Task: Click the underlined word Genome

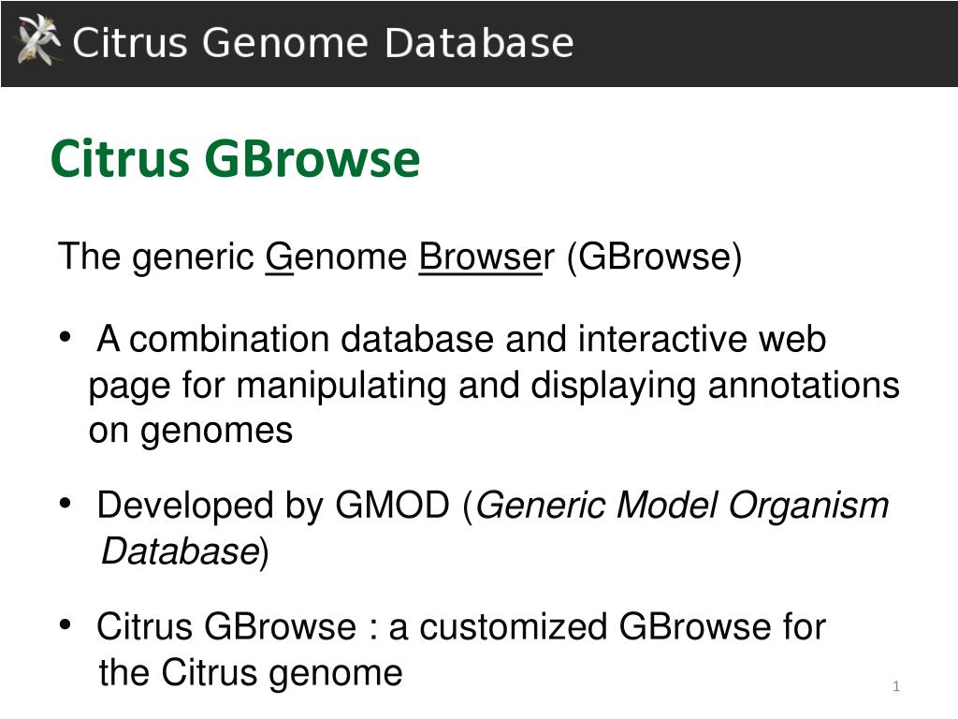Action: (x=336, y=257)
